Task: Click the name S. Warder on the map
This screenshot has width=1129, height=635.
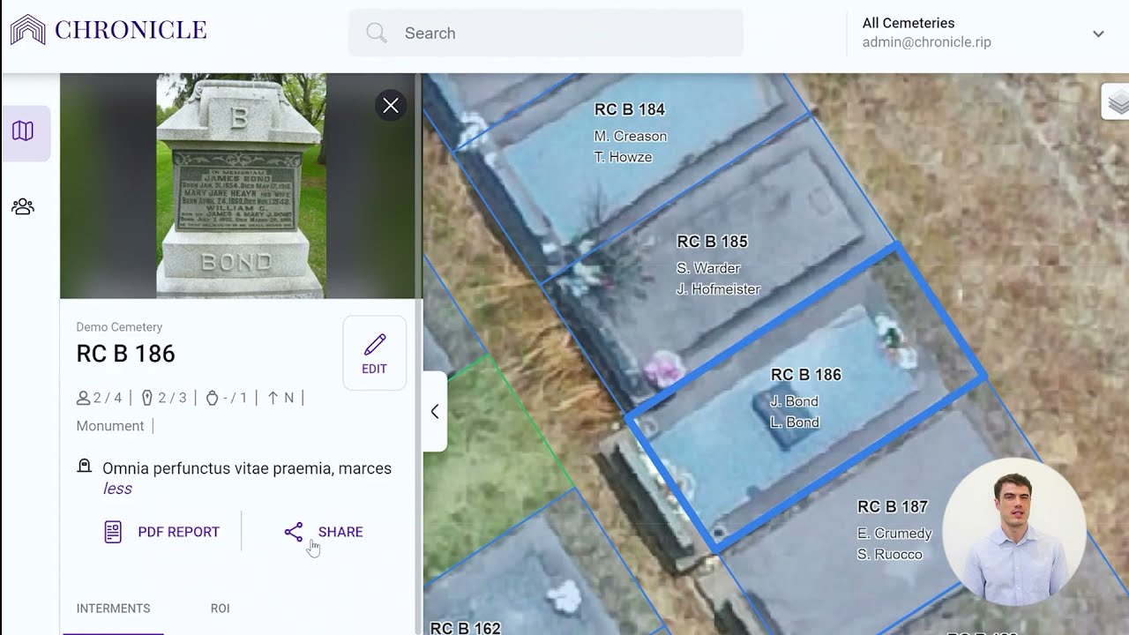Action: pos(708,268)
